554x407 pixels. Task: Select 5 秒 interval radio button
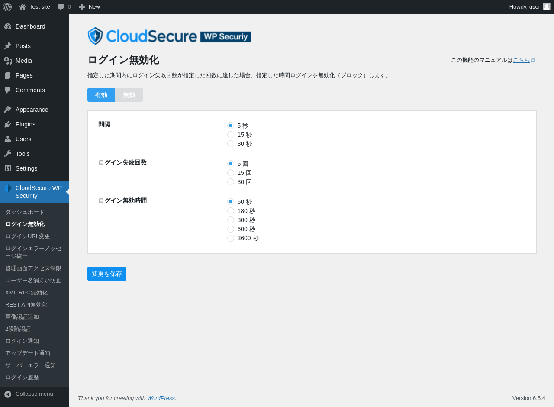pyautogui.click(x=231, y=126)
